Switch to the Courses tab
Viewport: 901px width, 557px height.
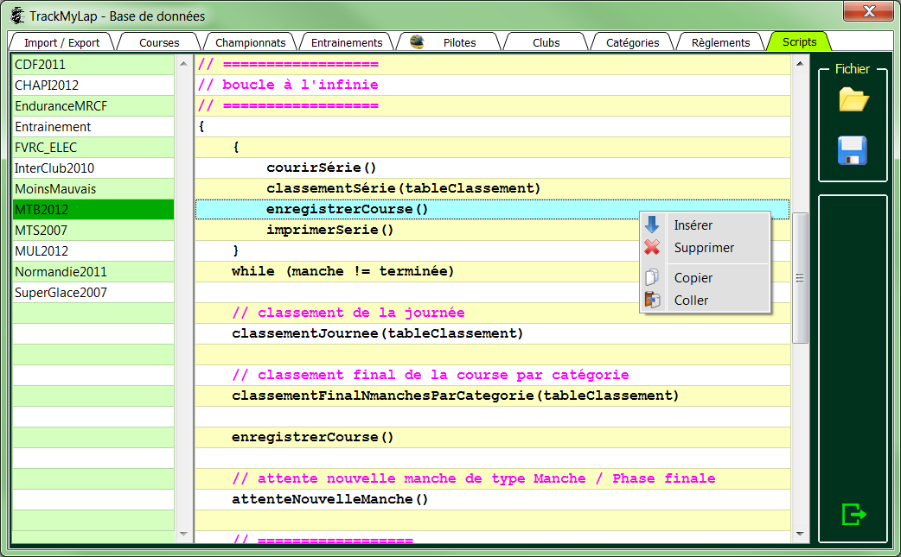pos(159,42)
